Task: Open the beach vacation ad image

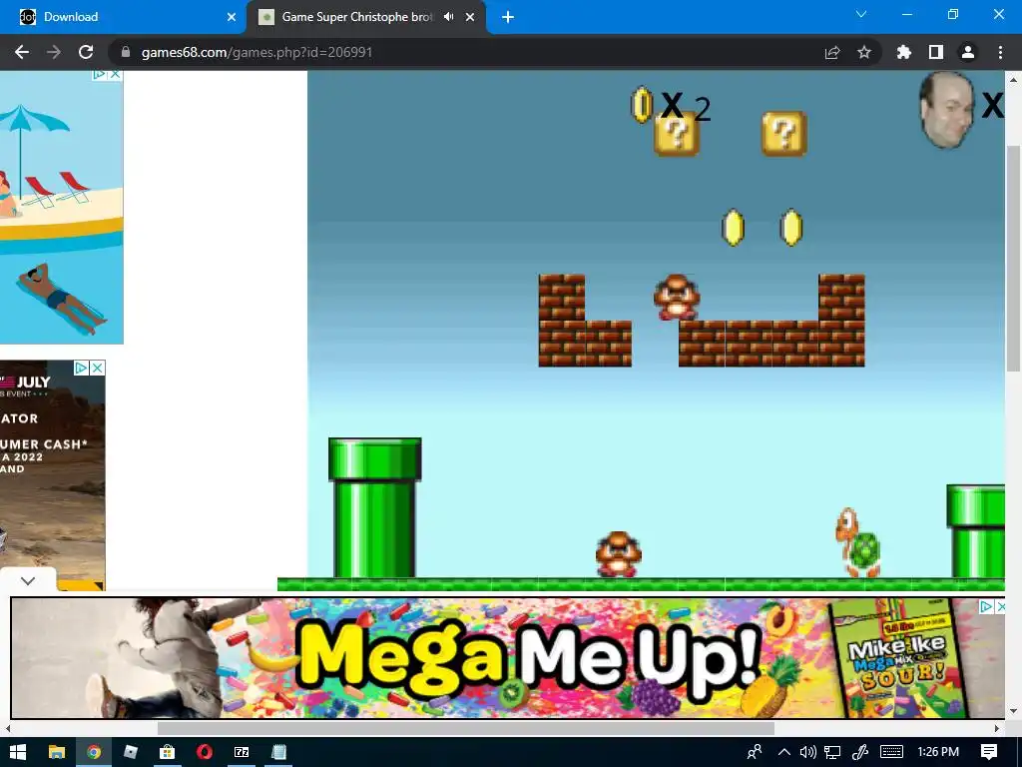Action: tap(61, 208)
